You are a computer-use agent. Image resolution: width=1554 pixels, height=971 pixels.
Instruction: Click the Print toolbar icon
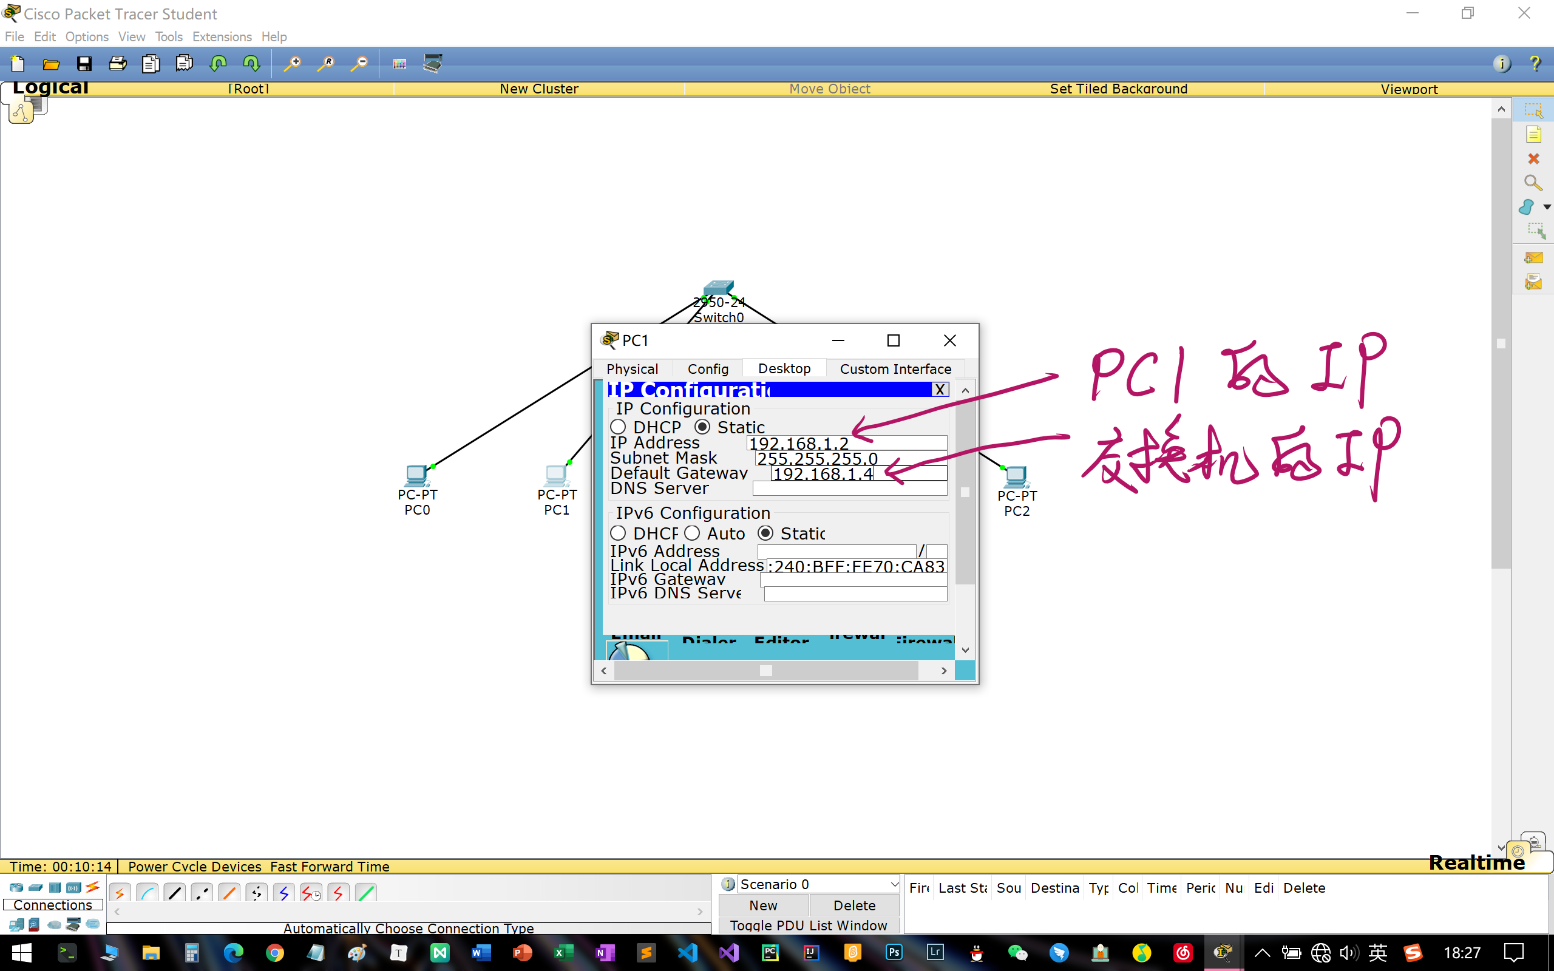coord(118,64)
